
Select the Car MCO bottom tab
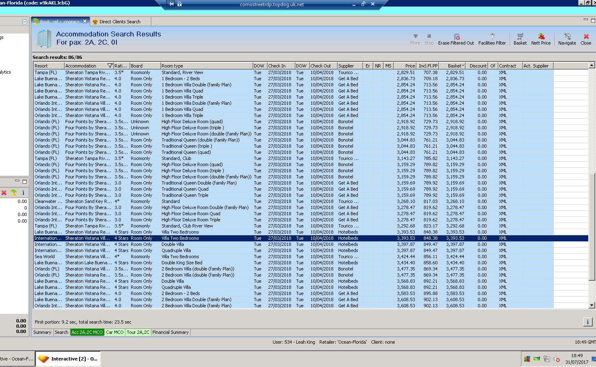coord(114,332)
